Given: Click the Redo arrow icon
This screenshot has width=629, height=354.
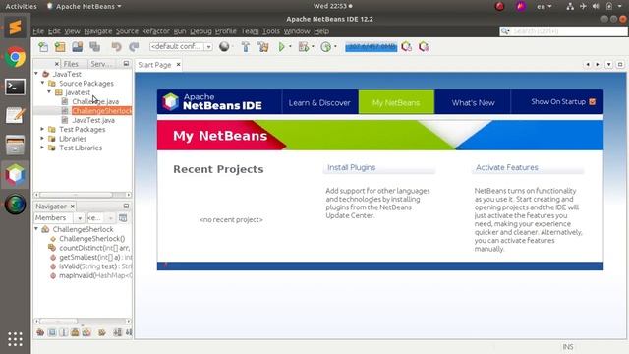Looking at the screenshot, I should click(x=134, y=47).
